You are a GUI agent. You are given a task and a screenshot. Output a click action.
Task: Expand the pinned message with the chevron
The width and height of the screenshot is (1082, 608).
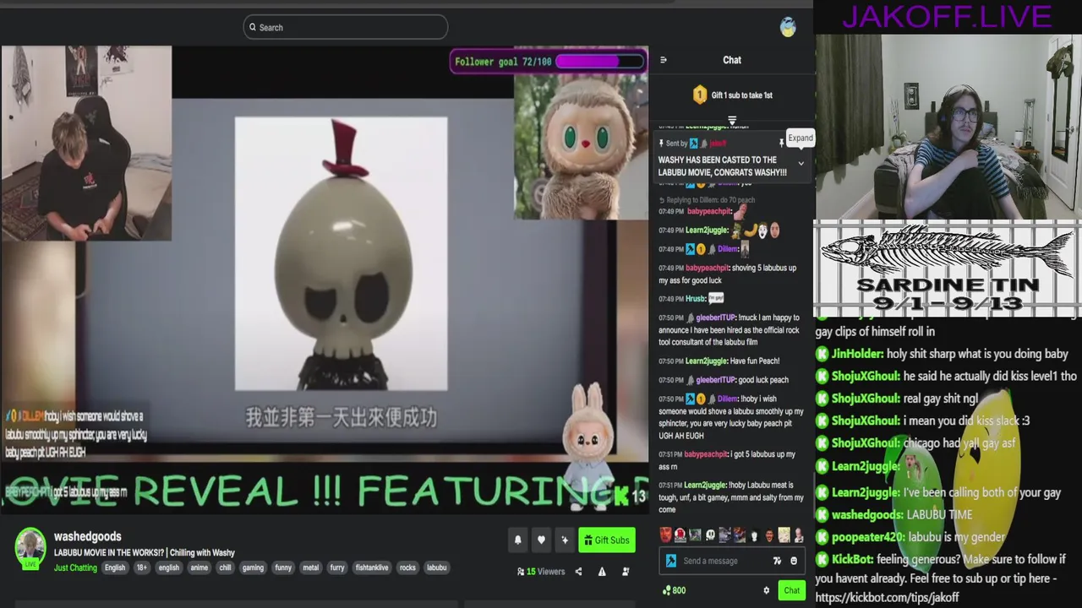pyautogui.click(x=801, y=163)
